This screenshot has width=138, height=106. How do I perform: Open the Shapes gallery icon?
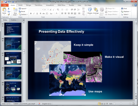coord(90,10)
